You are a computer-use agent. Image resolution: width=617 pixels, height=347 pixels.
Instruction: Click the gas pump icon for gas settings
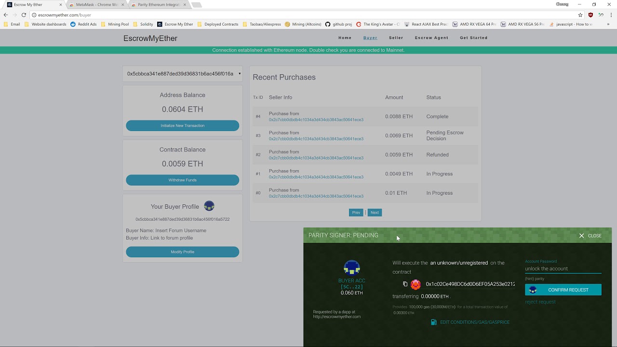[434, 322]
